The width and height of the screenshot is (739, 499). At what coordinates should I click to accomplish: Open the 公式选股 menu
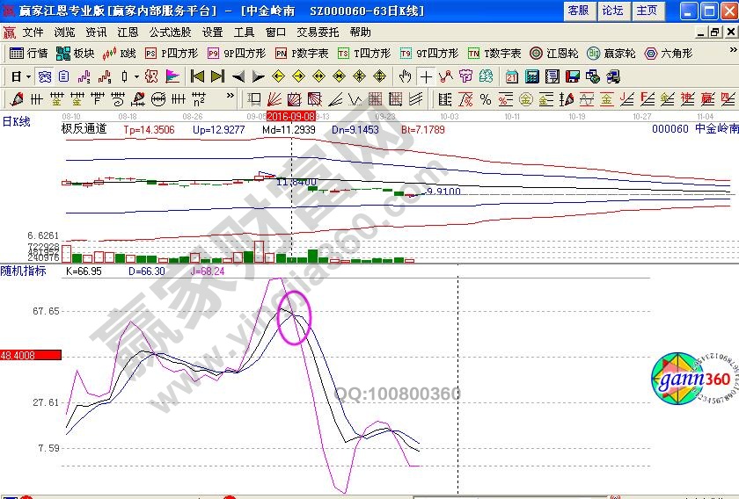(x=170, y=32)
